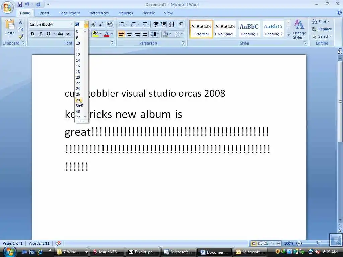Collapse the font size dropdown arrow
The image size is (343, 257).
click(86, 24)
